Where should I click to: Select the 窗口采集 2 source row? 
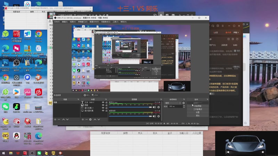pos(94,108)
